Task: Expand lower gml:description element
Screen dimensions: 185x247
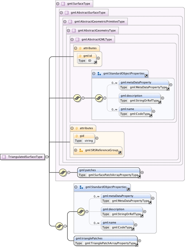Action: [145, 211]
